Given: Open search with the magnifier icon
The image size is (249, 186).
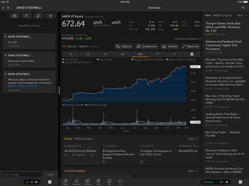Looking at the screenshot, I should click(243, 8).
